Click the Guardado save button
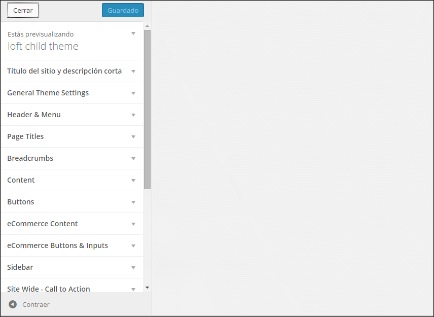The width and height of the screenshot is (434, 317). point(123,10)
